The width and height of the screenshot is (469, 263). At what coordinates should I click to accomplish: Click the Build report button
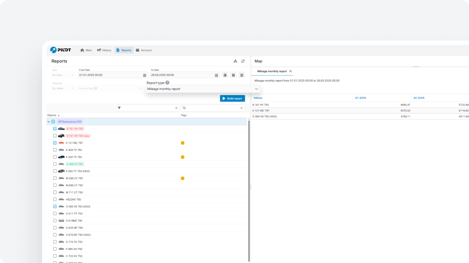tap(232, 99)
